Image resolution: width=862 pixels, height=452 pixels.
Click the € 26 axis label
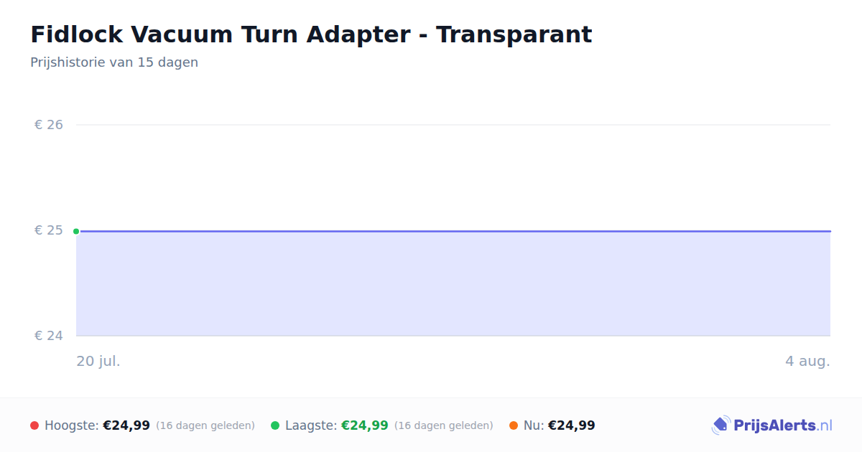49,125
